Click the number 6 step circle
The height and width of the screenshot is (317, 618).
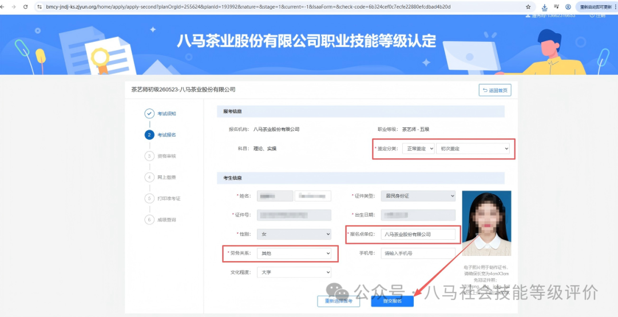coord(149,220)
